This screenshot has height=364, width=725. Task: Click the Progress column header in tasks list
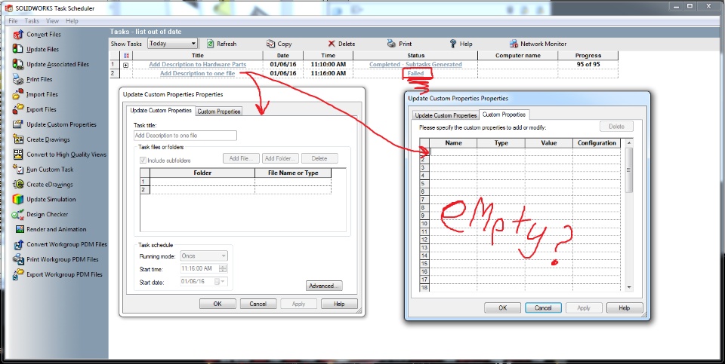pyautogui.click(x=588, y=55)
